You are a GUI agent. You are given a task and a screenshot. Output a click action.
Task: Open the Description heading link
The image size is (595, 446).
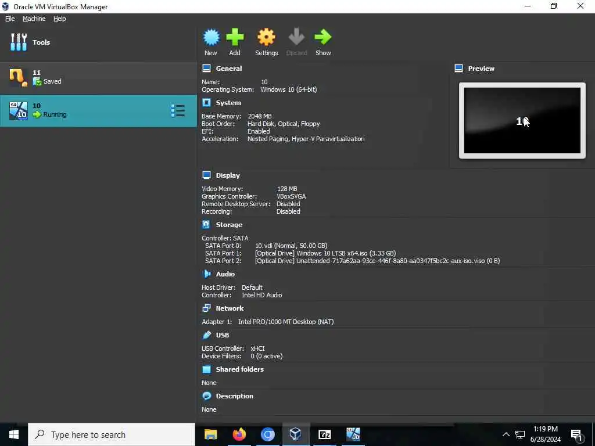point(235,396)
